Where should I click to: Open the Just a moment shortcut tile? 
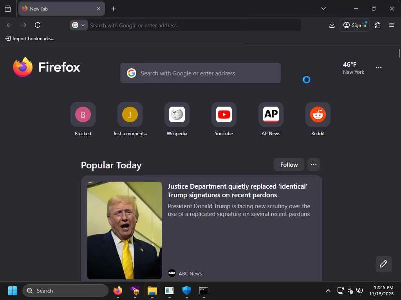(x=130, y=119)
